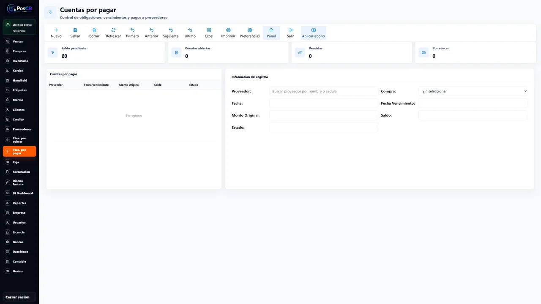Click the Cuentas por pagar header icon

click(50, 13)
